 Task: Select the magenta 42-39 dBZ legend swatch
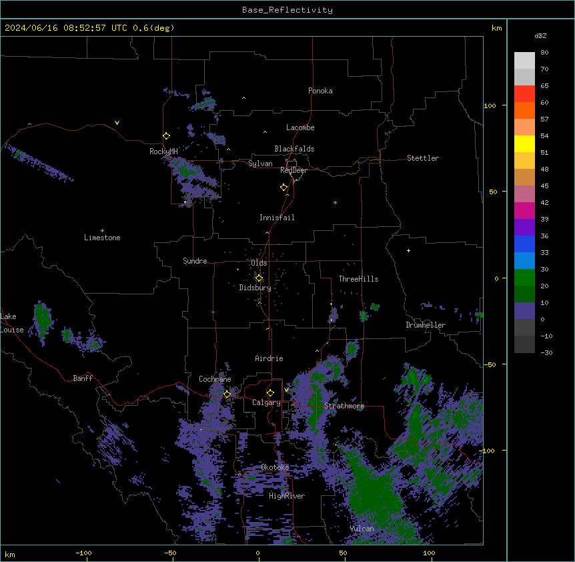(524, 210)
